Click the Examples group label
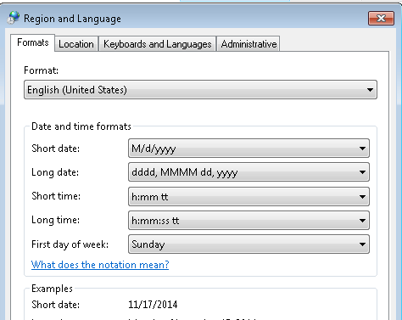Screen dimensions: 402x320 coord(52,289)
